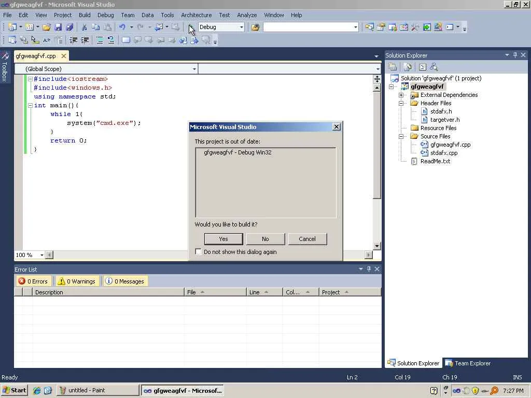Click Properties icon in Solution Explorer toolbar

(x=393, y=67)
